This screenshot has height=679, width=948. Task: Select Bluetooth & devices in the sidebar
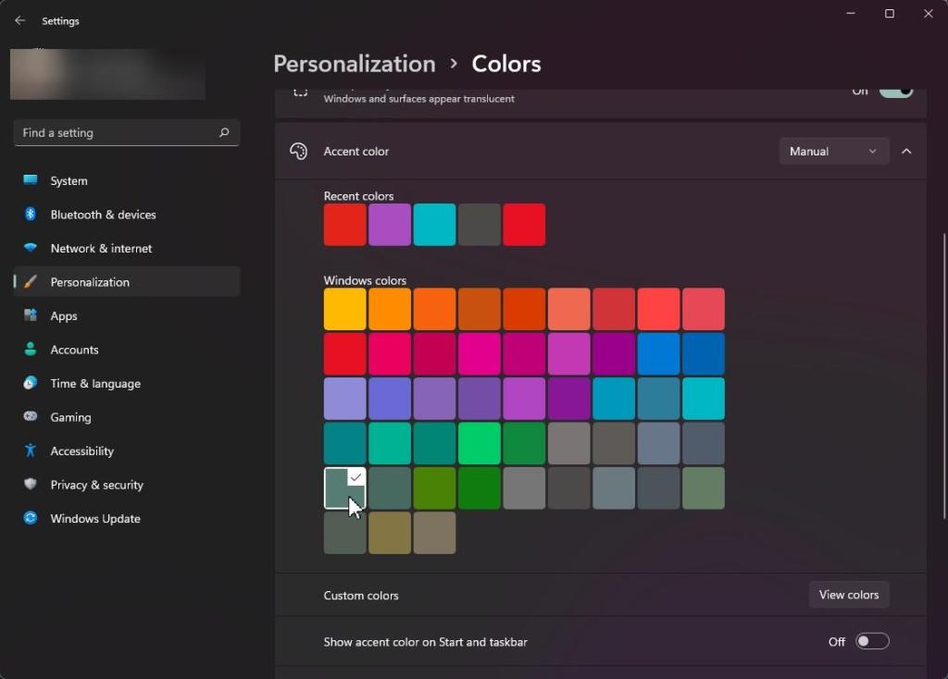click(101, 215)
